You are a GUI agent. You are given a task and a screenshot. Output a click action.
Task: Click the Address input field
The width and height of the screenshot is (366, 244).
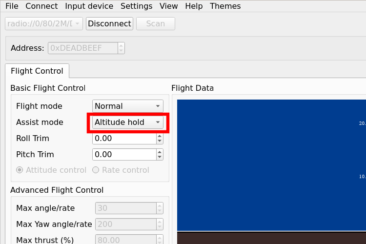pos(82,48)
